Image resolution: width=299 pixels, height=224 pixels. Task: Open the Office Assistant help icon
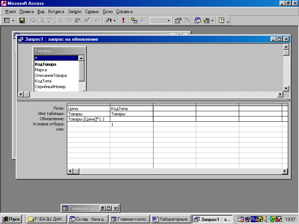click(221, 21)
